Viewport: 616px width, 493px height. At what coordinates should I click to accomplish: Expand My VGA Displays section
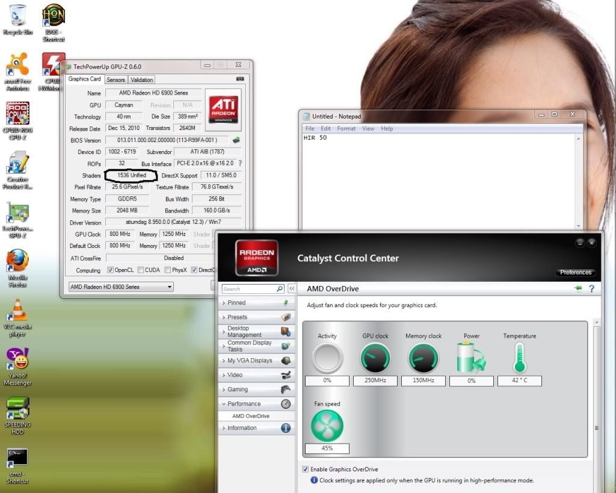256,361
